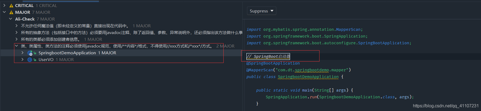481x111 pixels.
Task: Click the SpringApplication.run call line
Action: [x=340, y=97]
